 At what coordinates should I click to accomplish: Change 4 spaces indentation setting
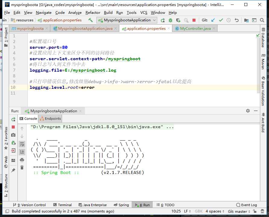click(215, 211)
